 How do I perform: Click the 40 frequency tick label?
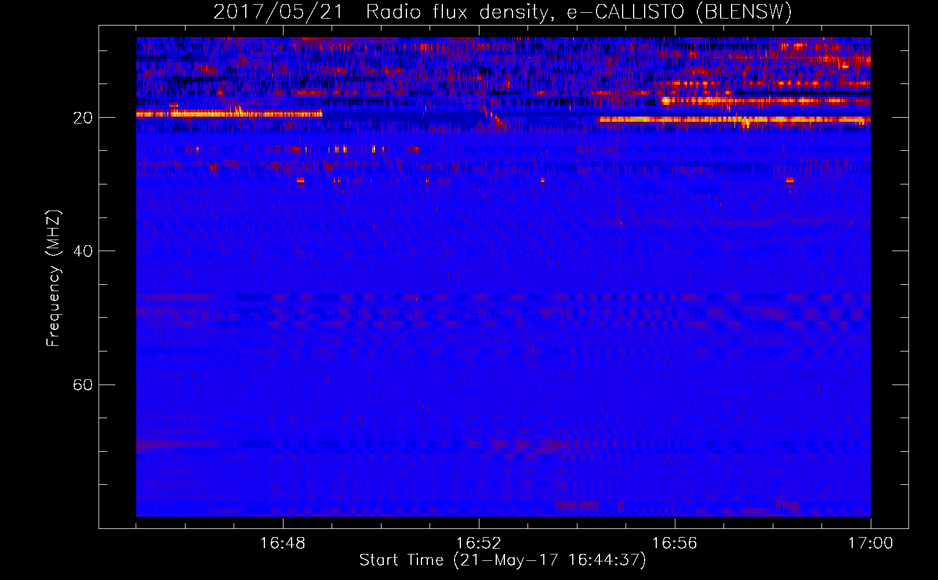pyautogui.click(x=83, y=251)
